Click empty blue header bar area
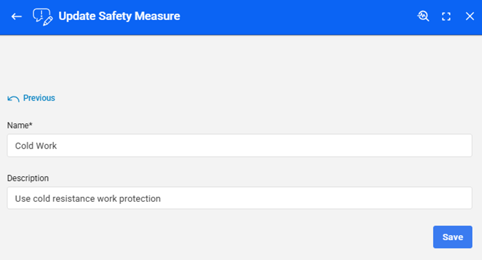The image size is (482, 260). click(297, 16)
